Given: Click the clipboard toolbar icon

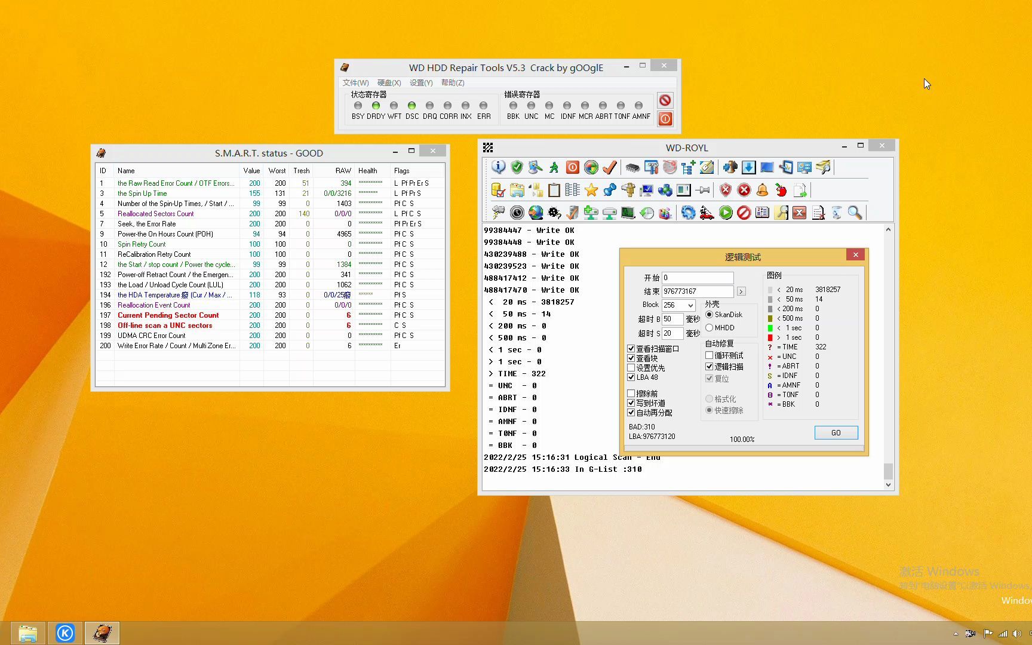Looking at the screenshot, I should click(554, 190).
